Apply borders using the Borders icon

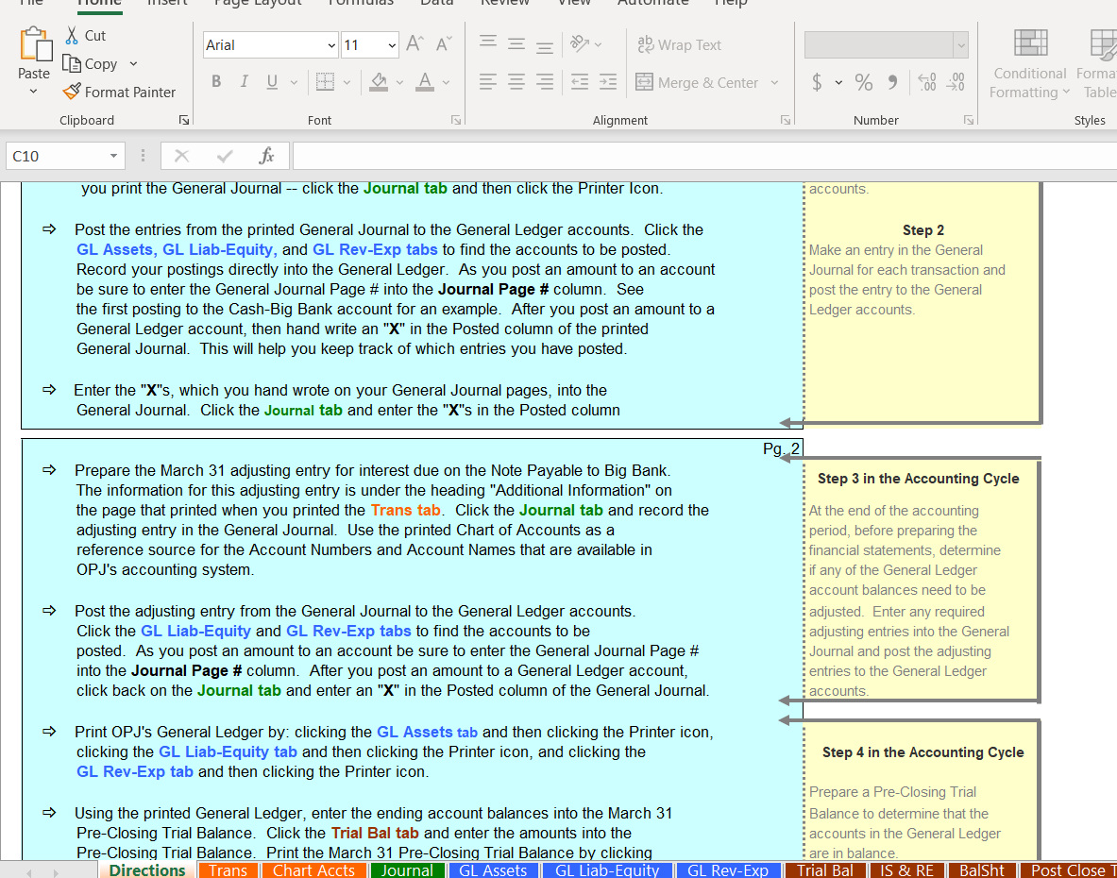(x=325, y=82)
